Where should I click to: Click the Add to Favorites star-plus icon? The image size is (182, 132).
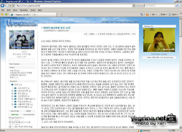pyautogui.click(x=6, y=15)
